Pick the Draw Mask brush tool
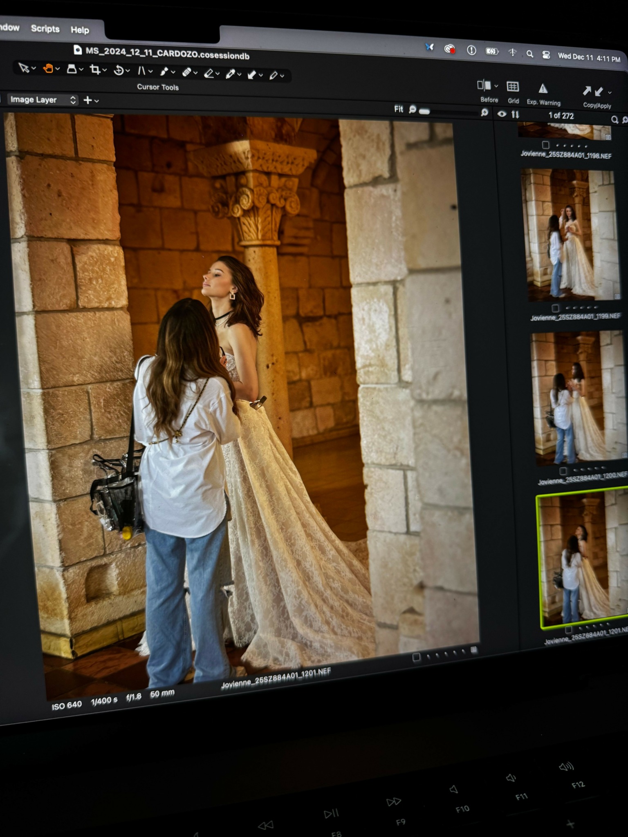This screenshot has width=628, height=837. tap(164, 72)
